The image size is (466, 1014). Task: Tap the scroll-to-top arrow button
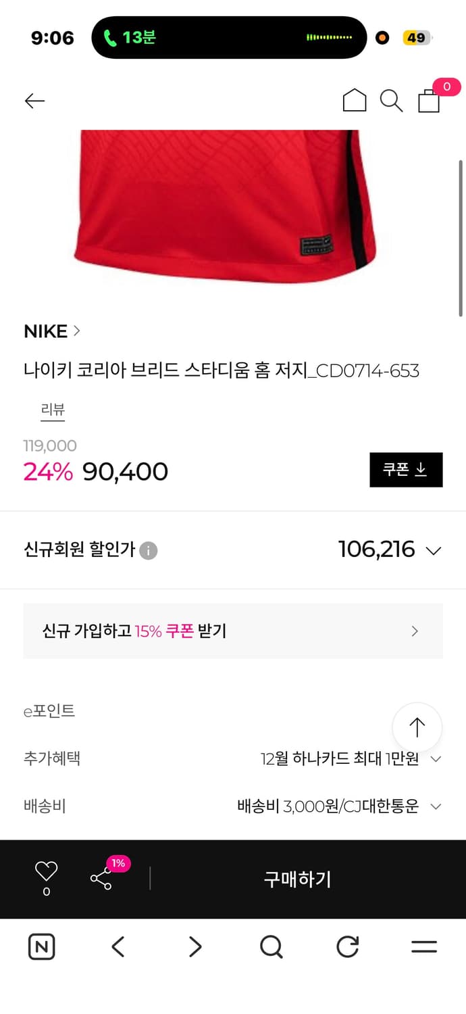coord(417,727)
